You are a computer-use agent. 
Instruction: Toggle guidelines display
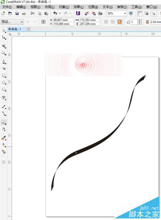coord(154,14)
